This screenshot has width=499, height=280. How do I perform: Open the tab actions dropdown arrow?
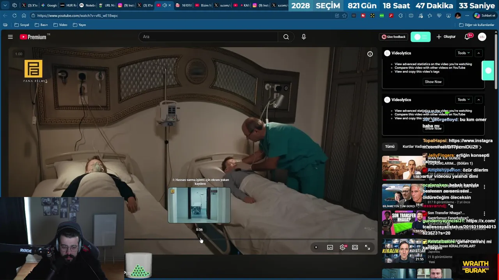[5, 5]
